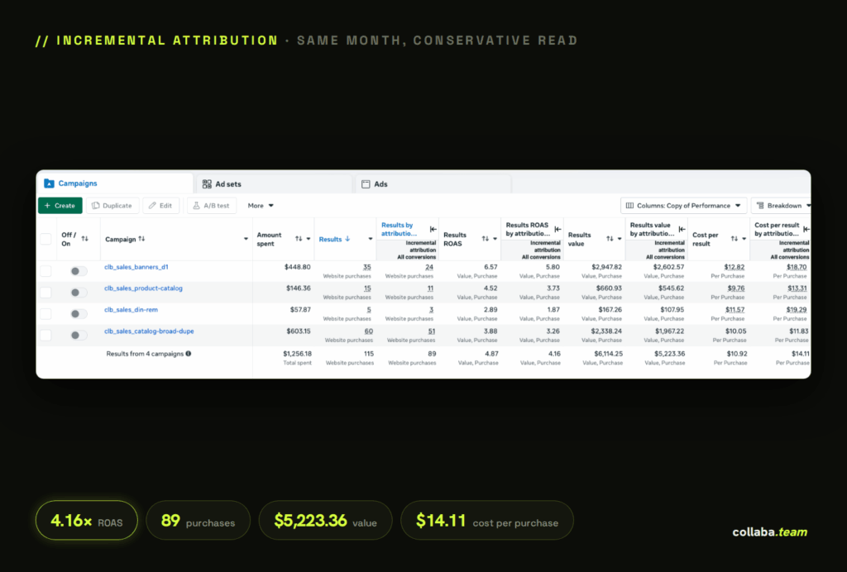Toggle clb_sales_banners_d1 campaign on

click(79, 271)
